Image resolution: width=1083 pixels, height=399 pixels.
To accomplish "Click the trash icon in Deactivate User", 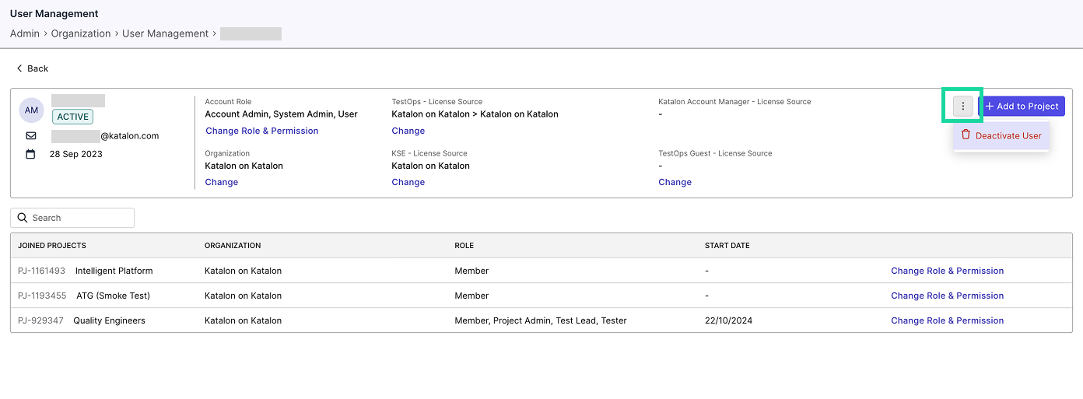I will point(966,135).
